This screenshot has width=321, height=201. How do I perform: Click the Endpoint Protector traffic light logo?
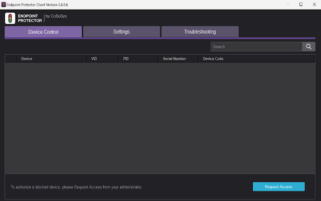(10, 18)
